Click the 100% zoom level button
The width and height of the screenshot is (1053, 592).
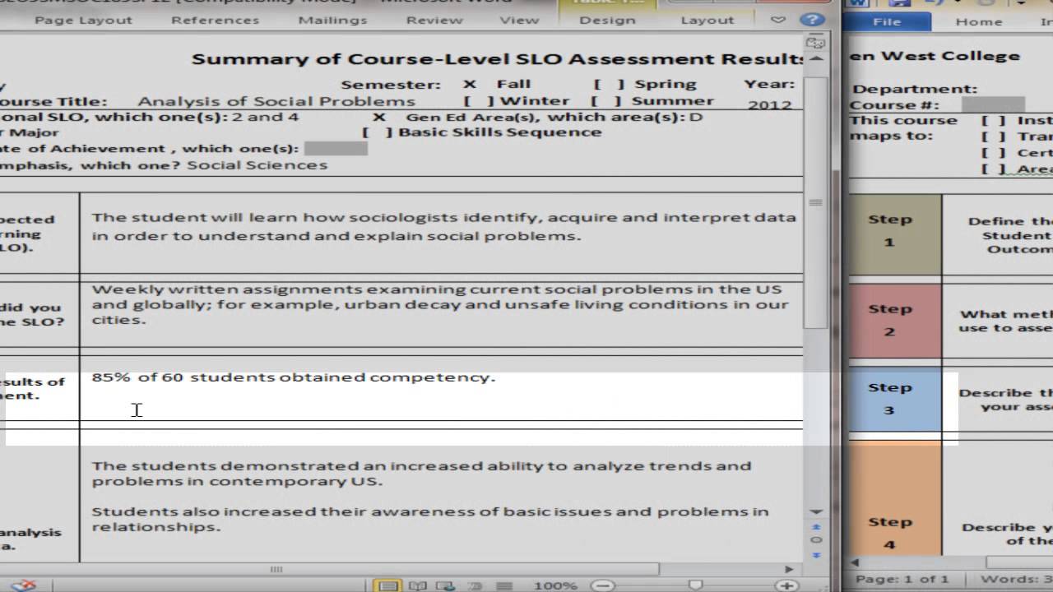[x=555, y=585]
